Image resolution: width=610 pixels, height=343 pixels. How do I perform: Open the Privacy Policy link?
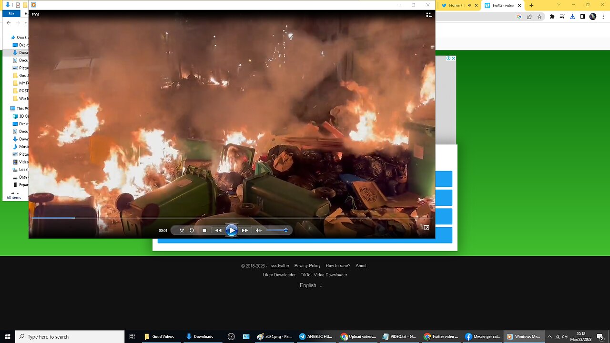[307, 266]
